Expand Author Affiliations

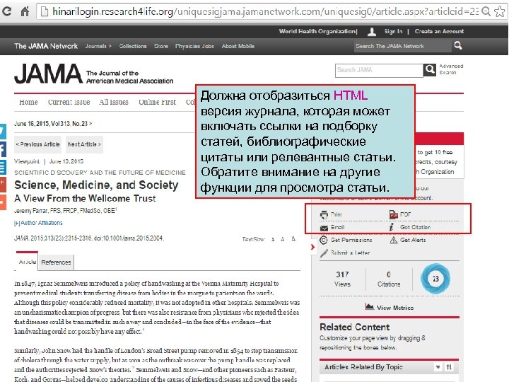tap(38, 223)
